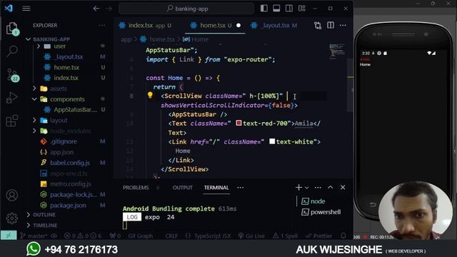The height and width of the screenshot is (257, 457).
Task: Select the TERMINAL panel tab
Action: [216, 188]
